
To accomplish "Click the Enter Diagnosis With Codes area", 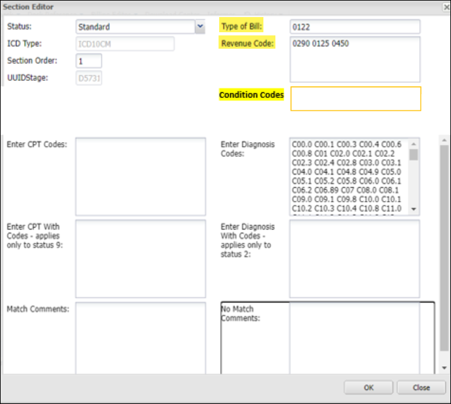I will (354, 258).
